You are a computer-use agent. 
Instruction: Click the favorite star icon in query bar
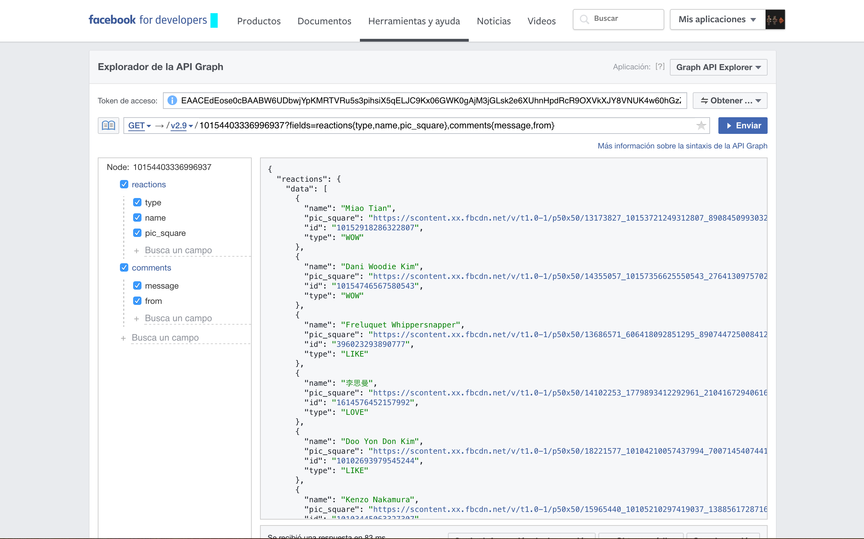[x=701, y=126]
